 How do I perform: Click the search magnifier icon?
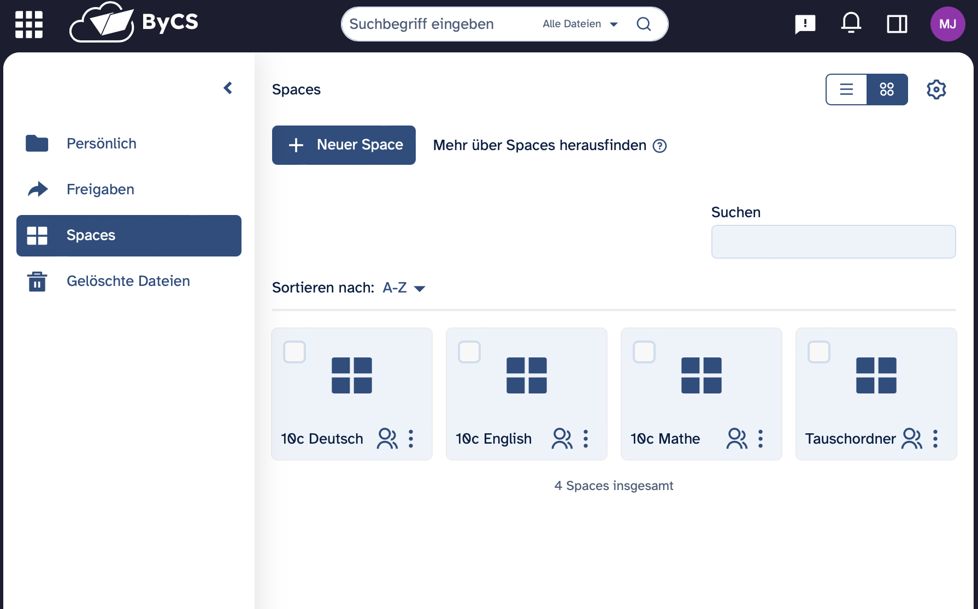pyautogui.click(x=644, y=24)
